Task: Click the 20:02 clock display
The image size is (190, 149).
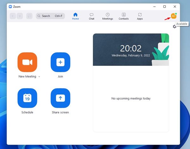Action: pos(131,48)
